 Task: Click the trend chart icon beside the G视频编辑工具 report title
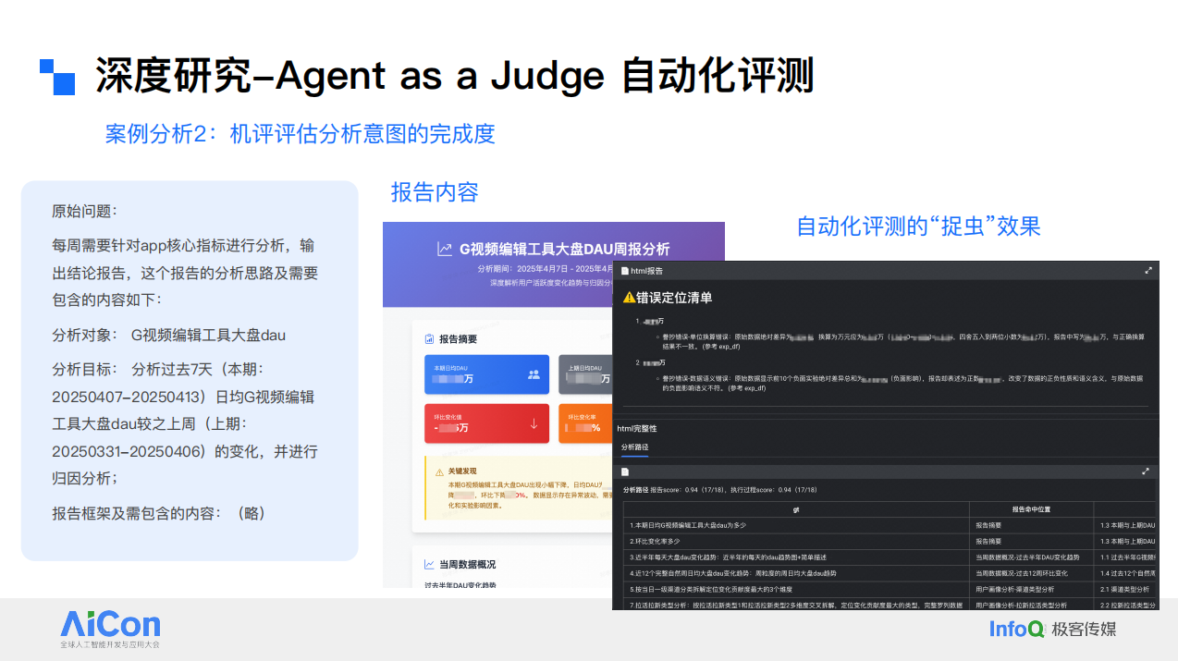(x=445, y=249)
